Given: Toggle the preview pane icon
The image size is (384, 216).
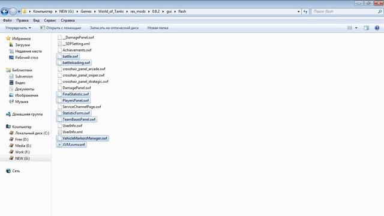Looking at the screenshot, I should tap(366, 28).
